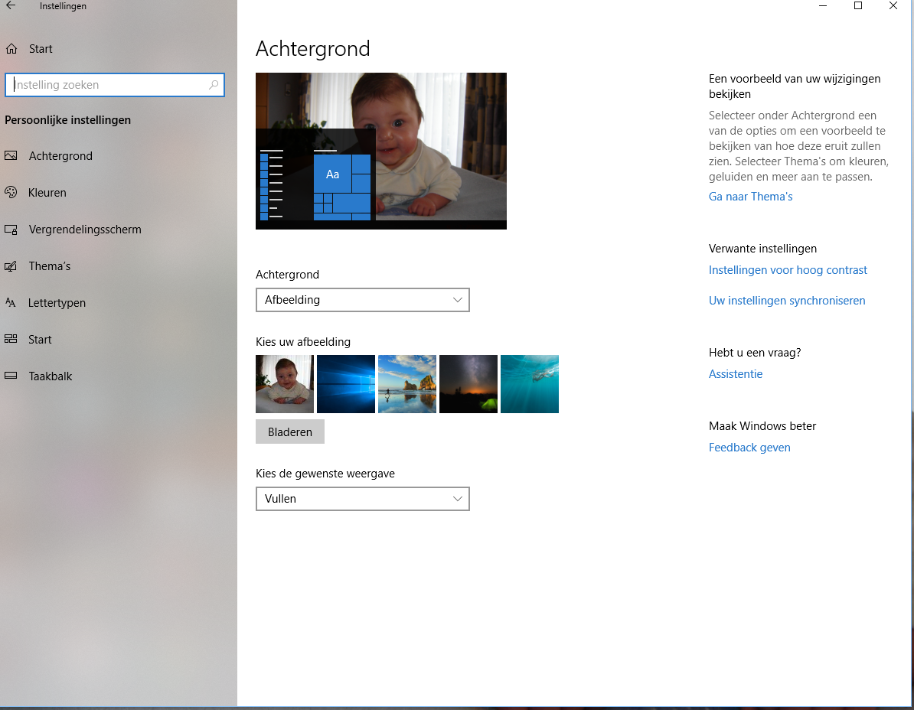Viewport: 914px width, 710px height.
Task: Click the Start tiles icon in sidebar
Action: click(11, 339)
